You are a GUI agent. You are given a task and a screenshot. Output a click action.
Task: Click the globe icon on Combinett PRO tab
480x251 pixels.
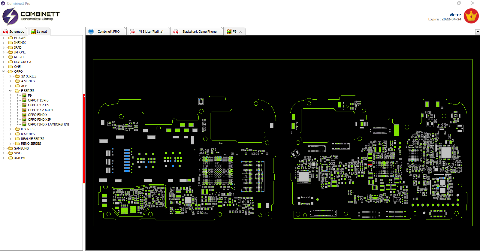(x=91, y=32)
